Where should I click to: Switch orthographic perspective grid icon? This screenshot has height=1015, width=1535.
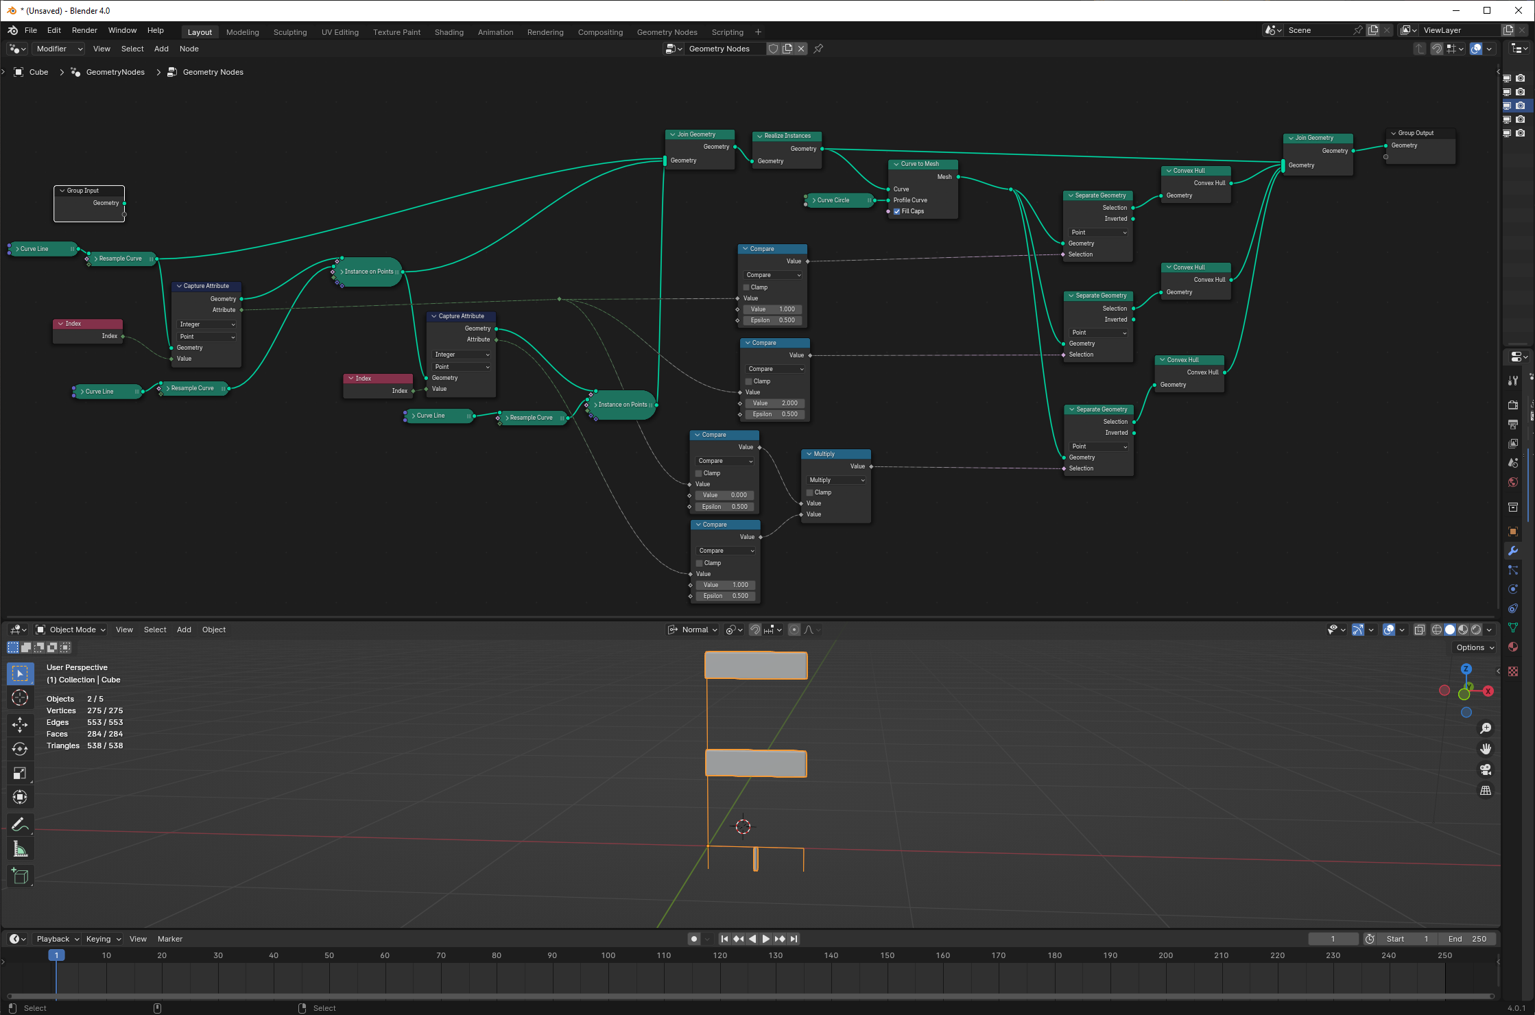point(1486,791)
